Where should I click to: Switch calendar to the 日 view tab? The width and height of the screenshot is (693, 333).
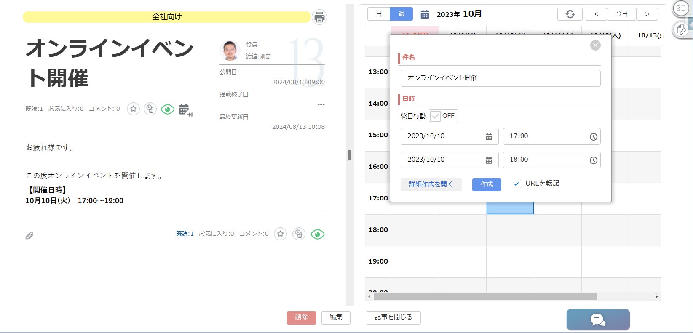(x=379, y=14)
